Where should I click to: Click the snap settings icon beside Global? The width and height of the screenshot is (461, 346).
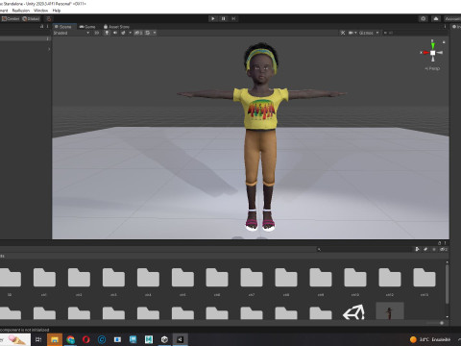point(48,18)
